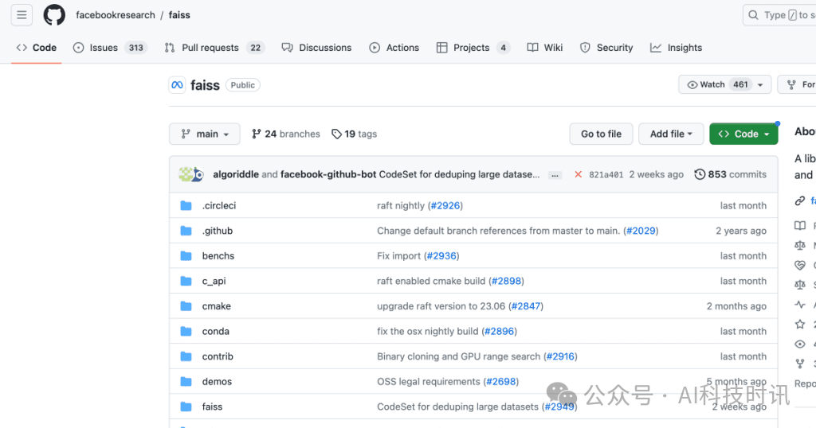816x428 pixels.
Task: Open the .circleci folder
Action: 218,205
